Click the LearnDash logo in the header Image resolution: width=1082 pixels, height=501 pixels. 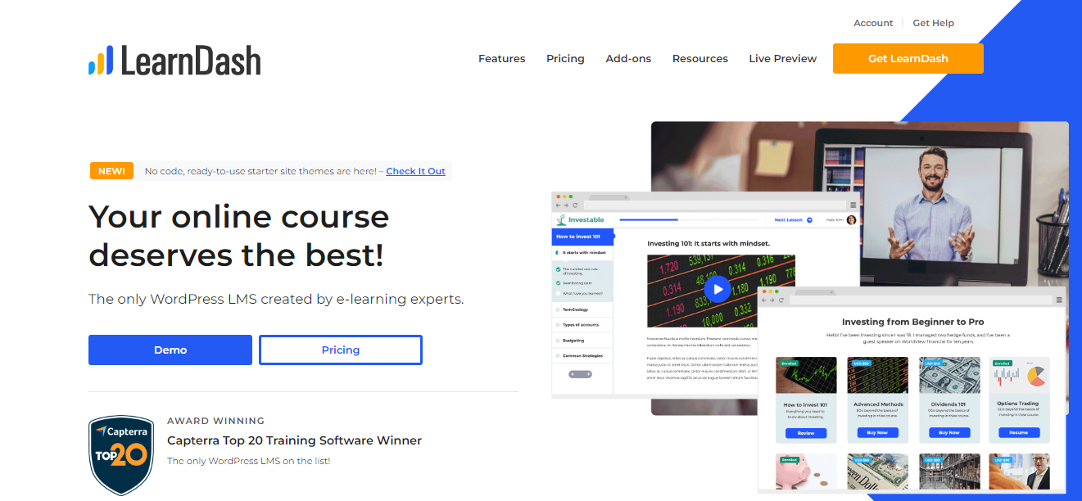174,61
